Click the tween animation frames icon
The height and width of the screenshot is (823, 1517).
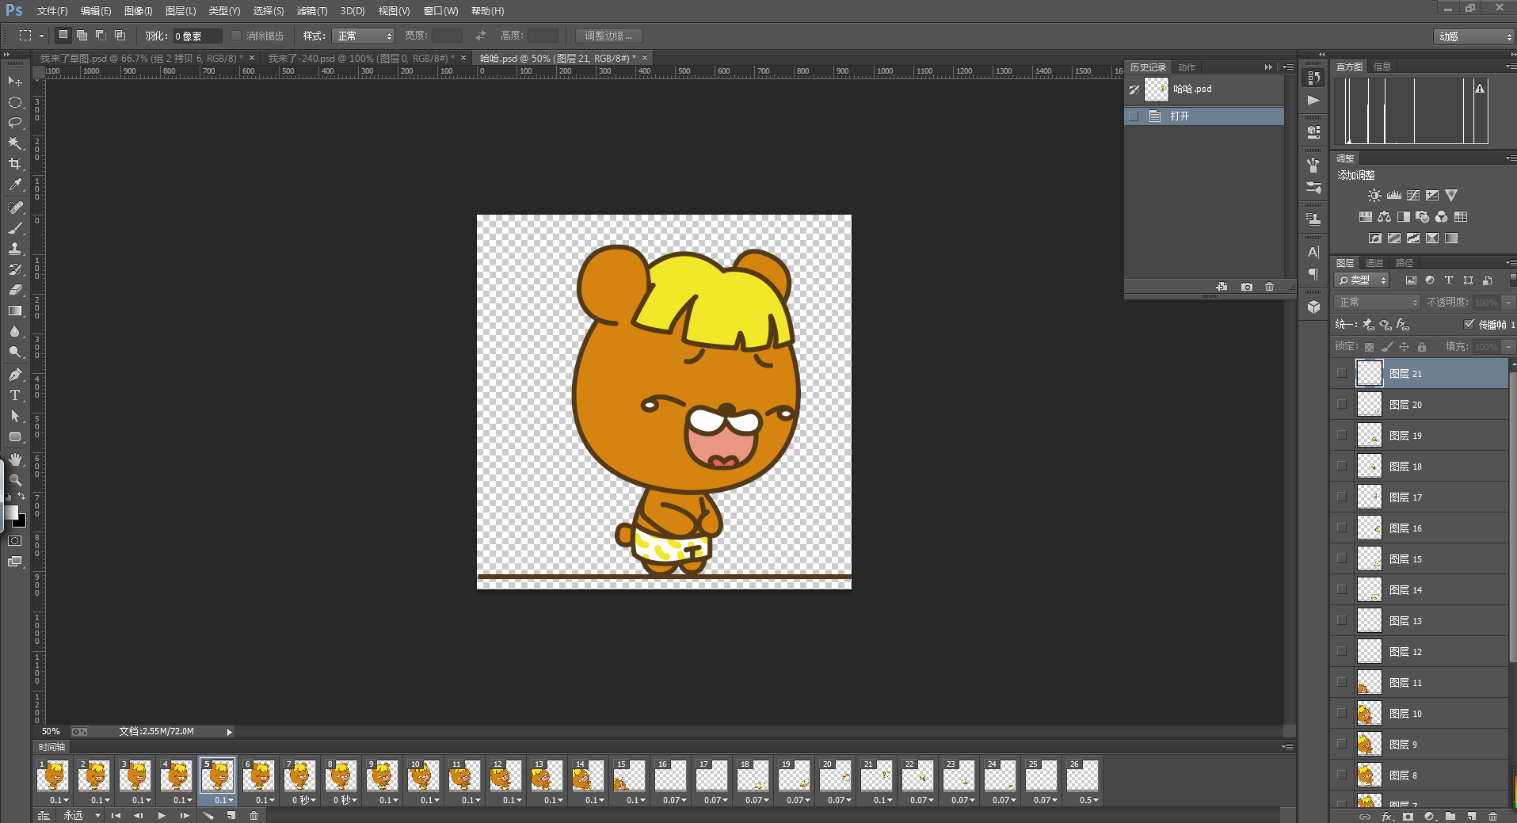coord(208,816)
